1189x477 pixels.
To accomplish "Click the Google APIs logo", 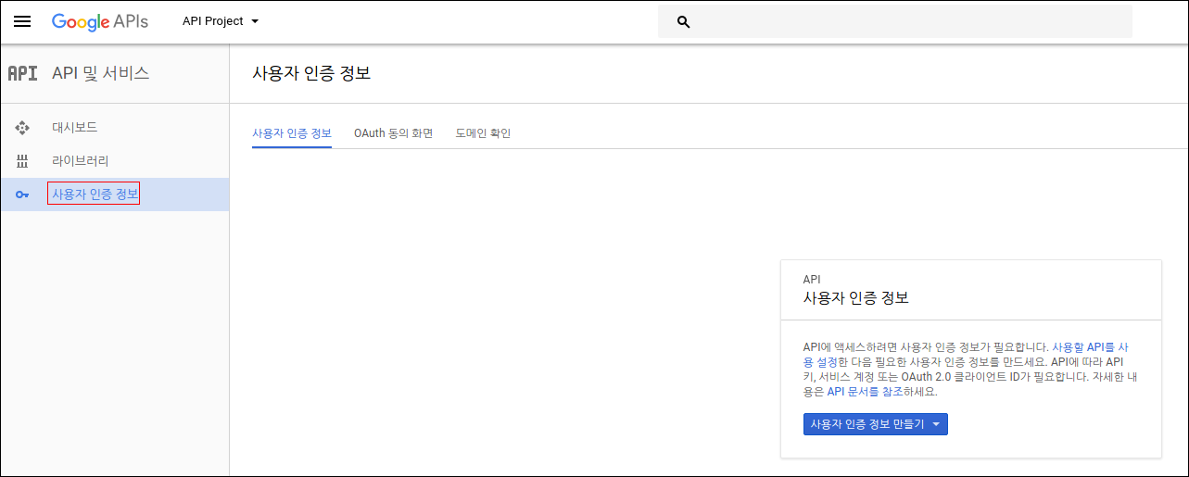I will (99, 21).
